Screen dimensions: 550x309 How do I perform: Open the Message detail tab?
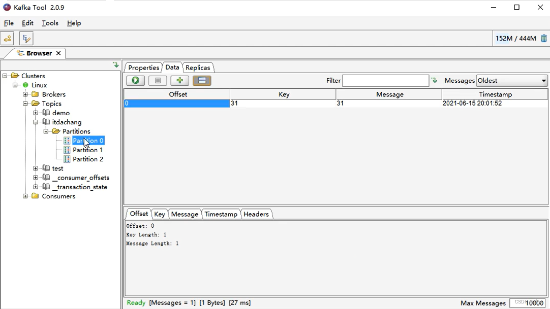185,214
